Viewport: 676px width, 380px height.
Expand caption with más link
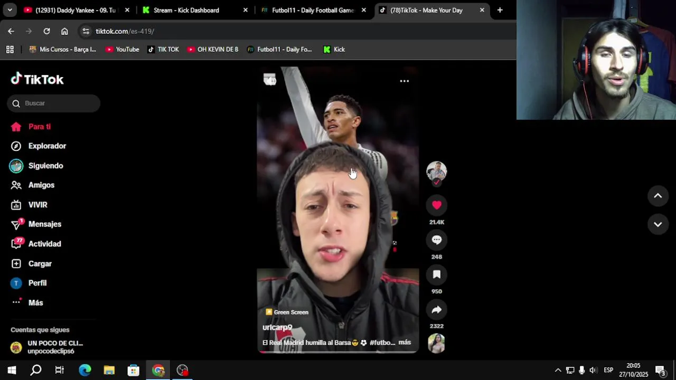(405, 343)
